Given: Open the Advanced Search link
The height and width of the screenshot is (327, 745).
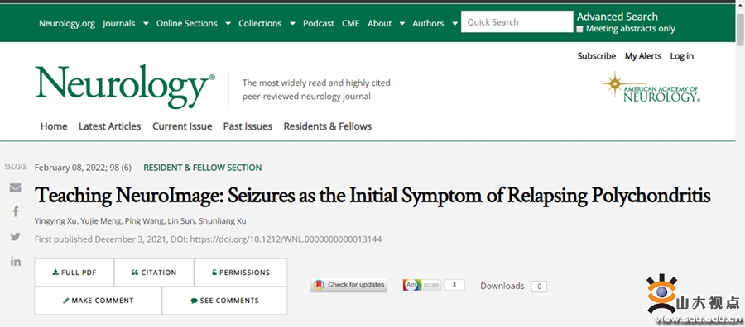Looking at the screenshot, I should tap(618, 17).
